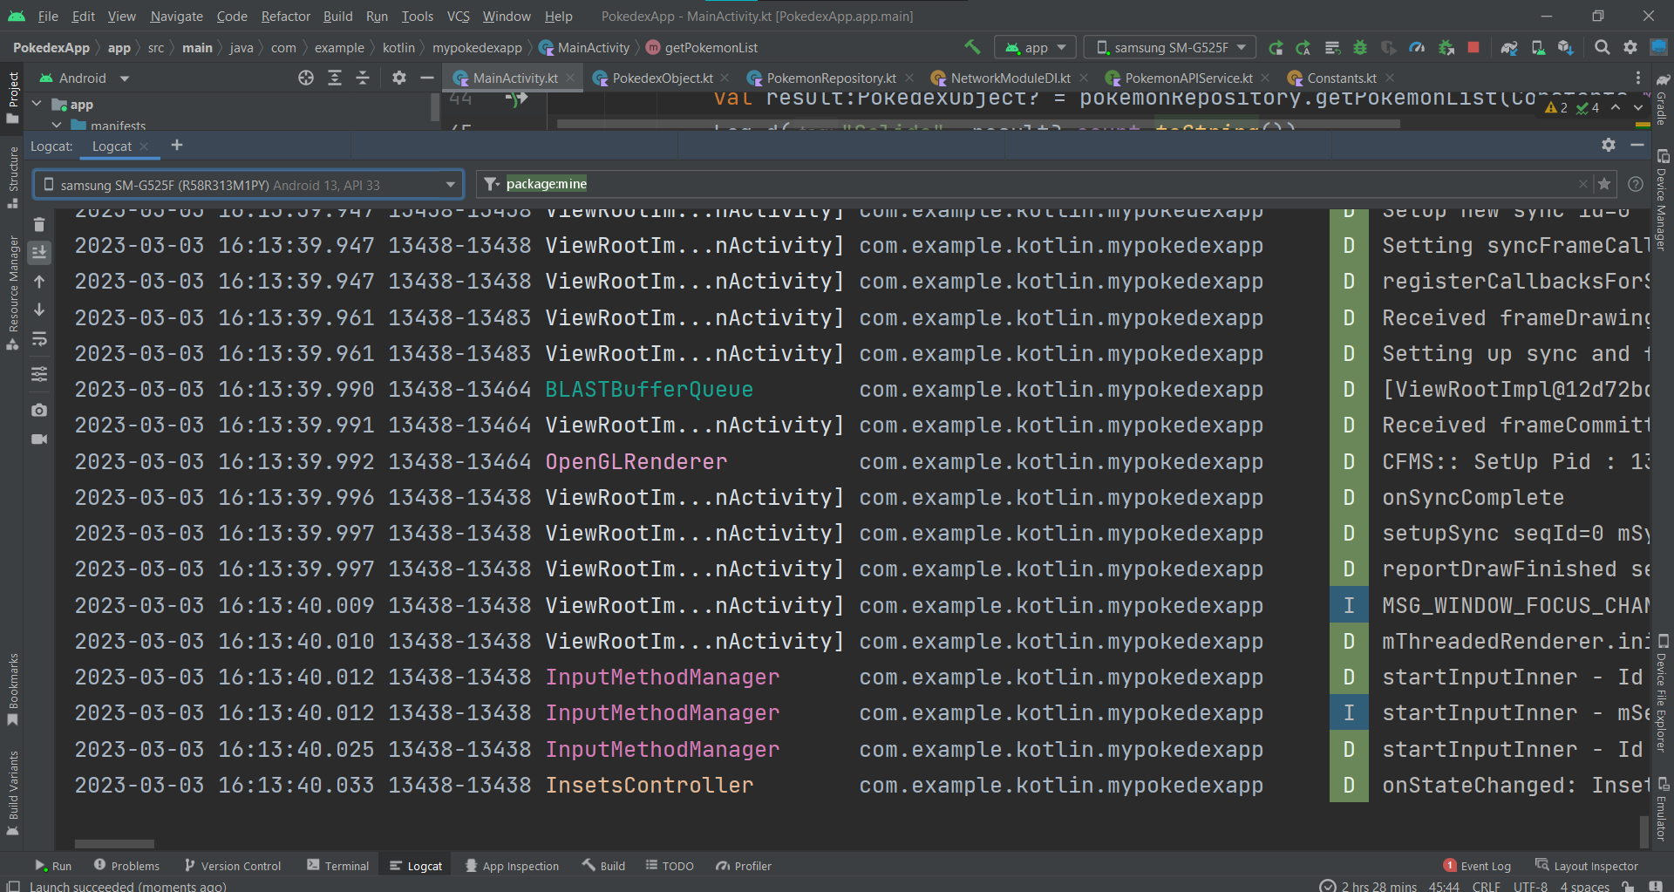
Task: Click the Build hammer icon
Action: [972, 47]
